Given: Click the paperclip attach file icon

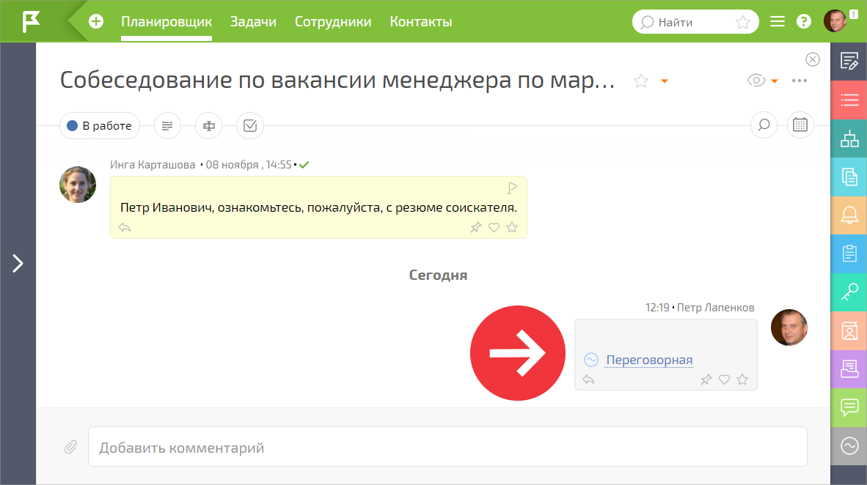Looking at the screenshot, I should point(70,447).
